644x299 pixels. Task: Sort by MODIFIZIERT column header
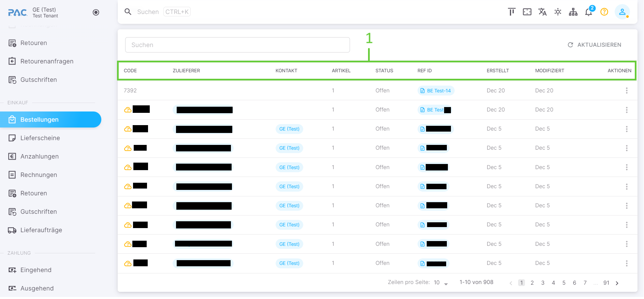[550, 71]
